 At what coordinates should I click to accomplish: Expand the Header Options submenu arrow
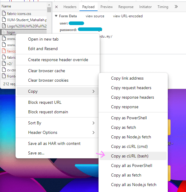click(93, 132)
